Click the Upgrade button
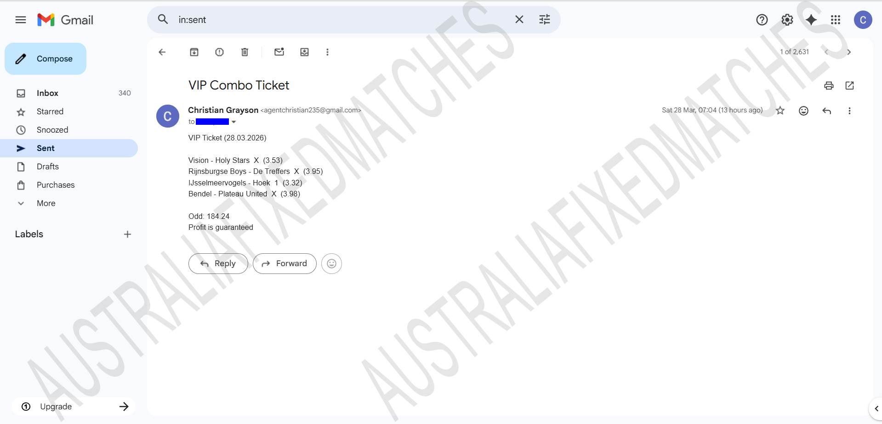Viewport: 882px width, 424px height. pos(74,407)
